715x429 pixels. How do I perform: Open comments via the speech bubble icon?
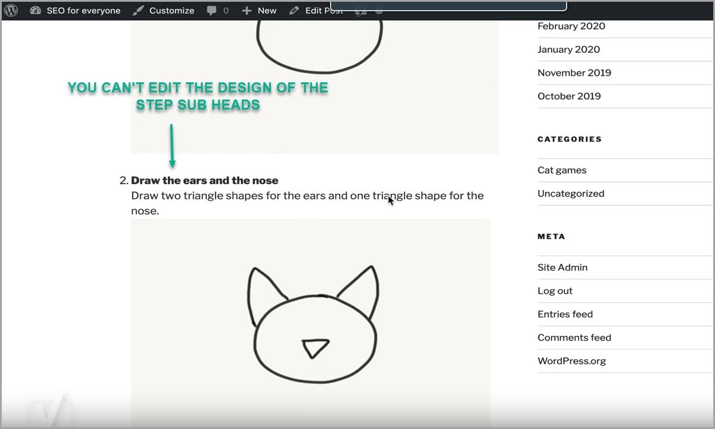click(x=211, y=10)
